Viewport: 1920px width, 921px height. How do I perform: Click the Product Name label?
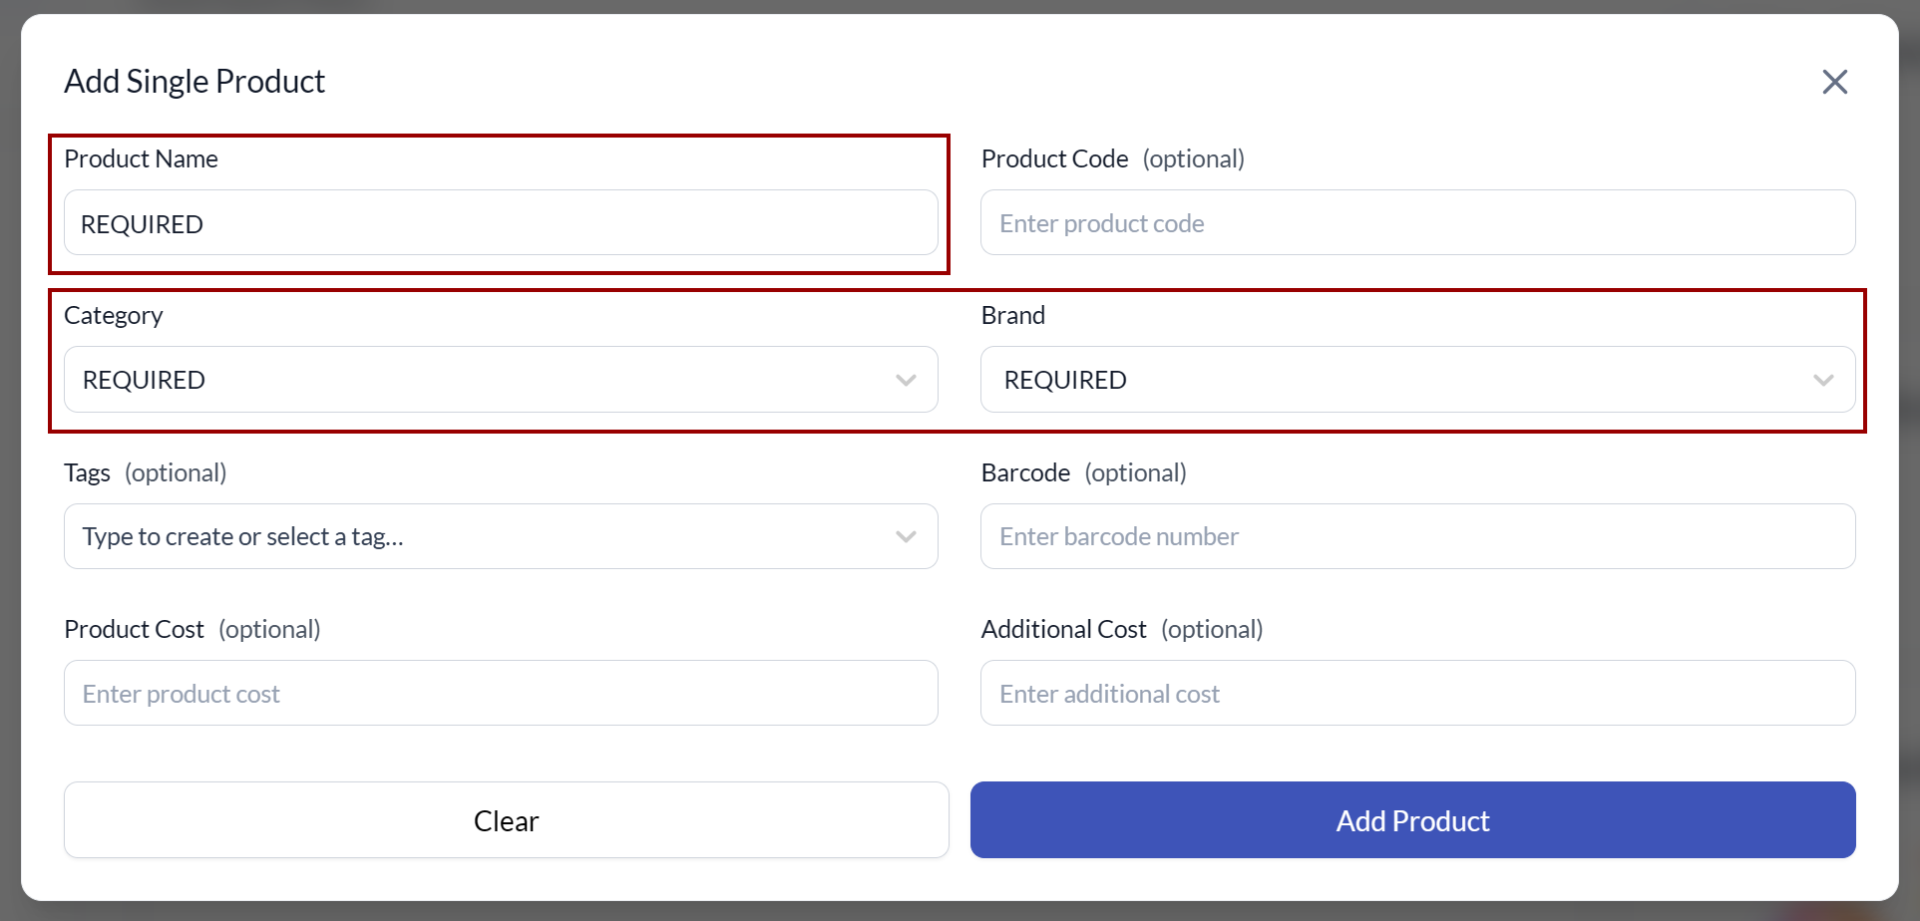click(141, 159)
